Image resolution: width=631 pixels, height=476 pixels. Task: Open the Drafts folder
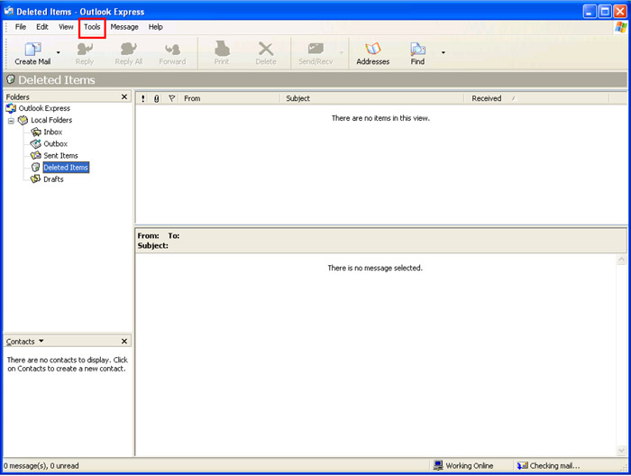(x=53, y=178)
